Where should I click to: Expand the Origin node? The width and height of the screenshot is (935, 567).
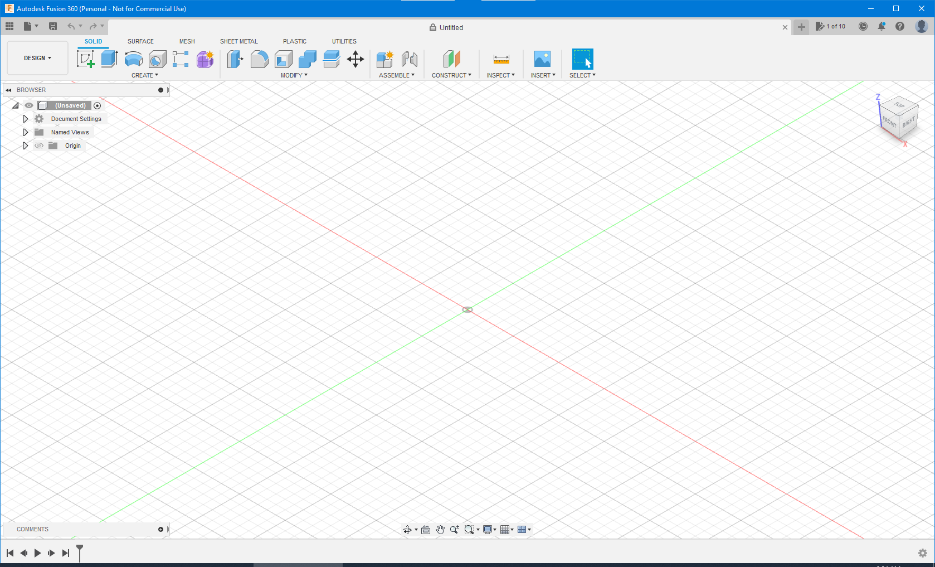[25, 146]
